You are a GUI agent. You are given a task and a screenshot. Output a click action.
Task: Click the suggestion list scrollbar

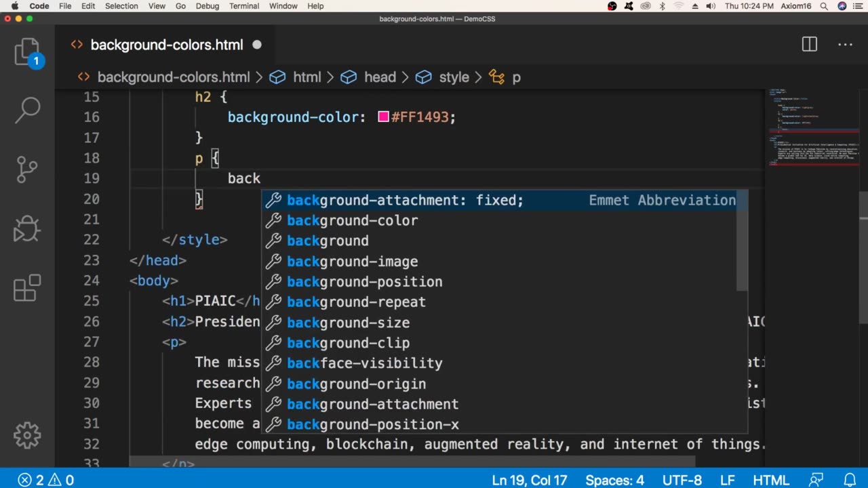click(742, 241)
